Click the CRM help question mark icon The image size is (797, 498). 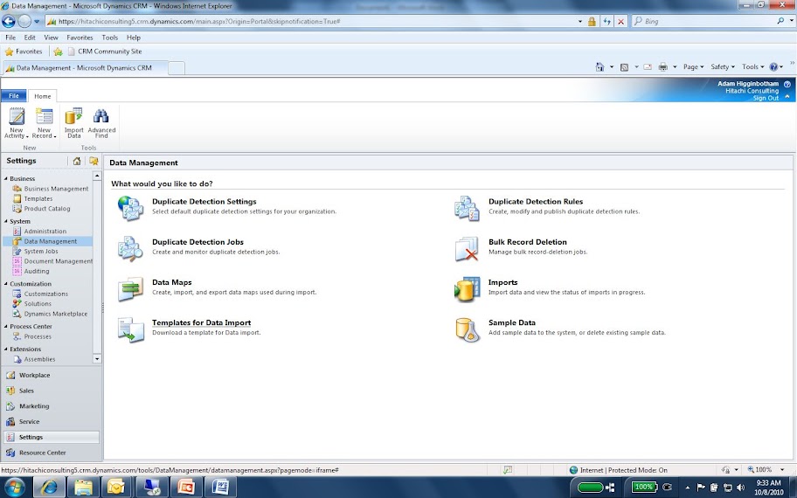pyautogui.click(x=787, y=84)
